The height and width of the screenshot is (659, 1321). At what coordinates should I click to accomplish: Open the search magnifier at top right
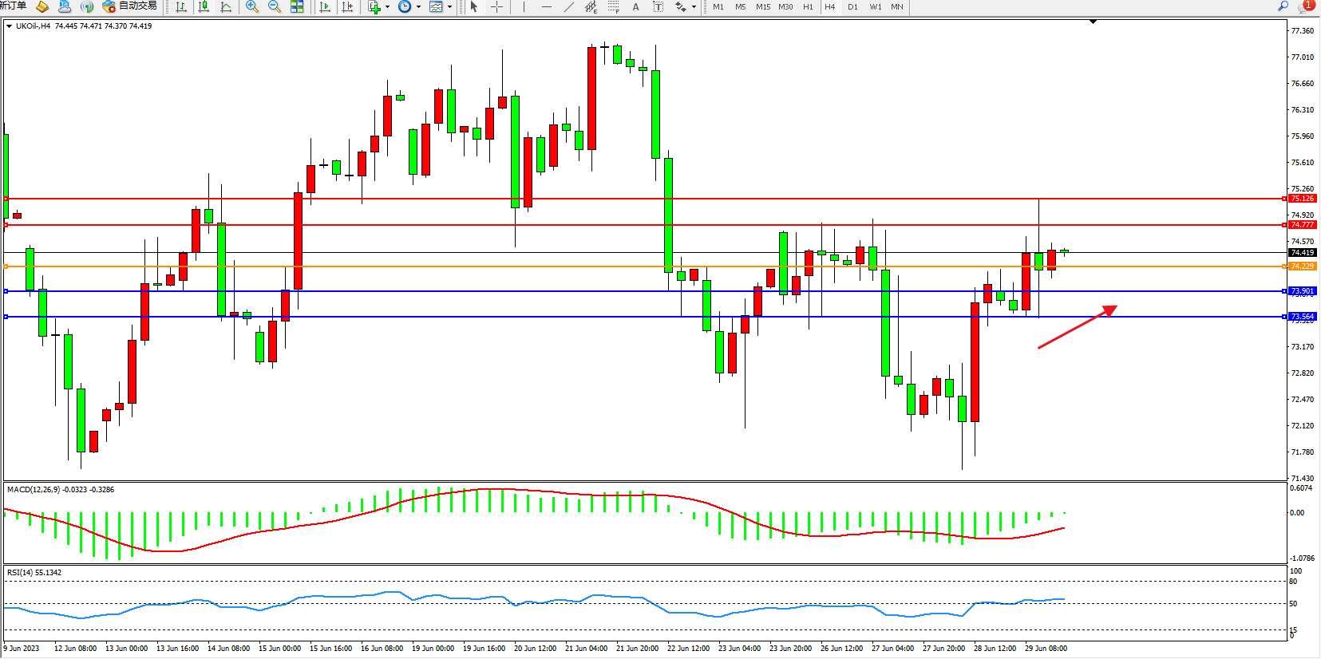[x=1283, y=6]
